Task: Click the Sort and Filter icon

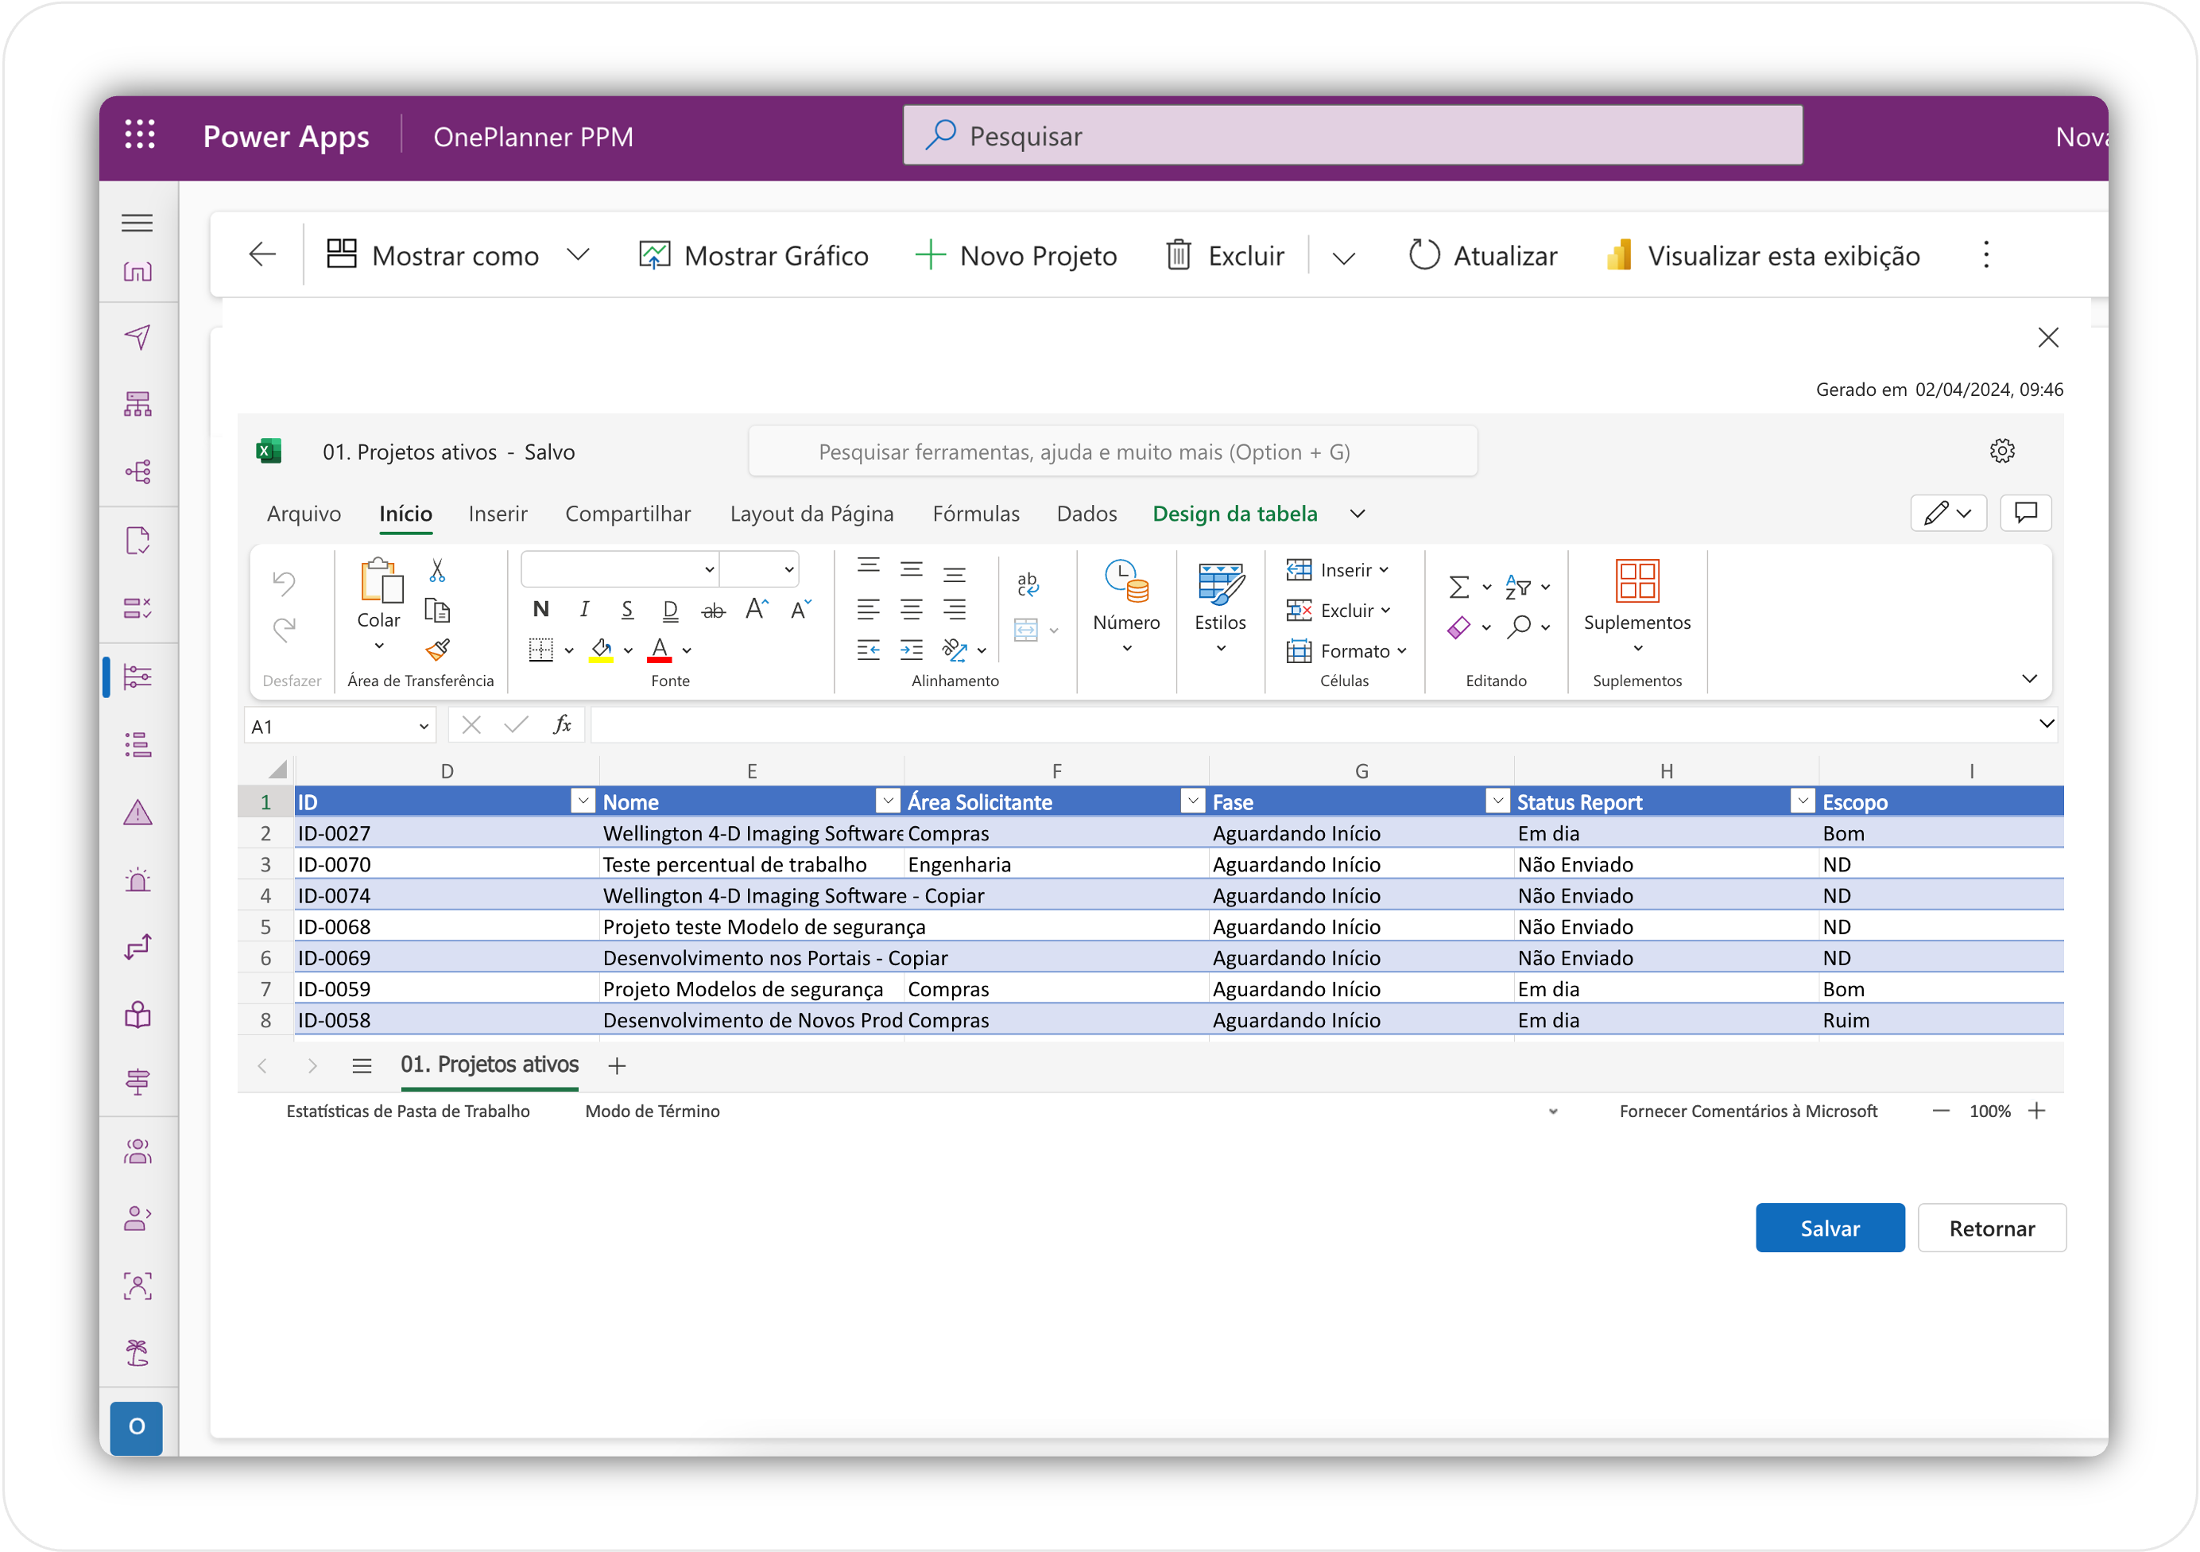Action: 1518,587
